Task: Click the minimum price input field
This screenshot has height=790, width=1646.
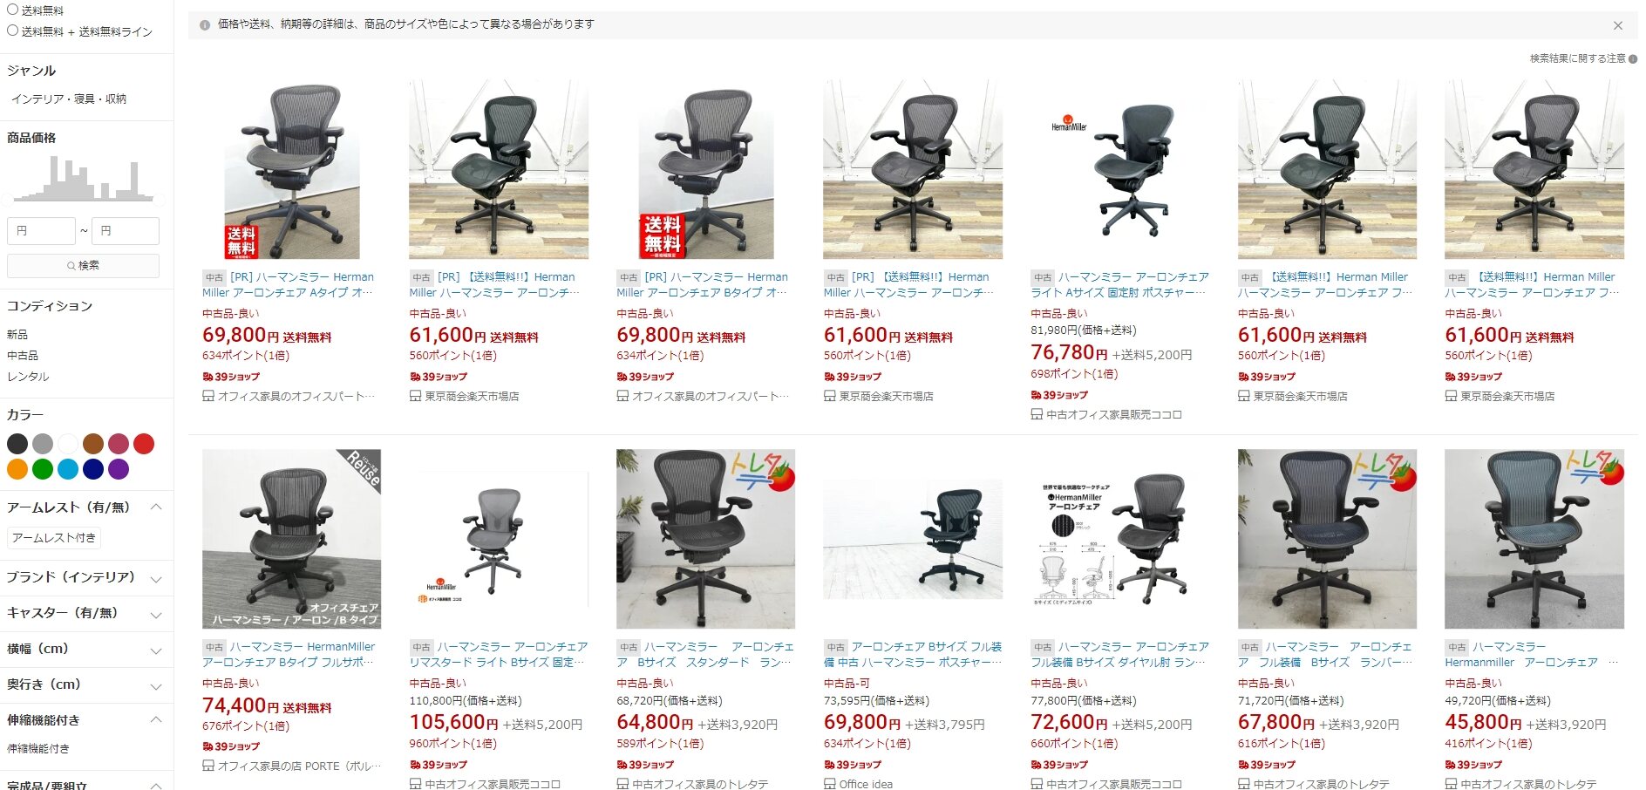Action: coord(41,231)
